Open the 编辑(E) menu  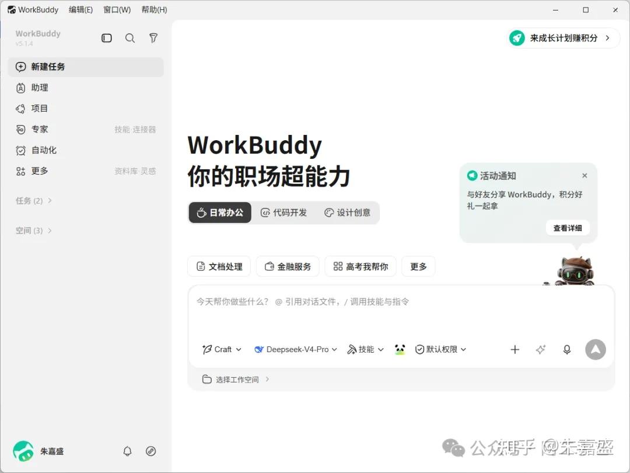80,10
